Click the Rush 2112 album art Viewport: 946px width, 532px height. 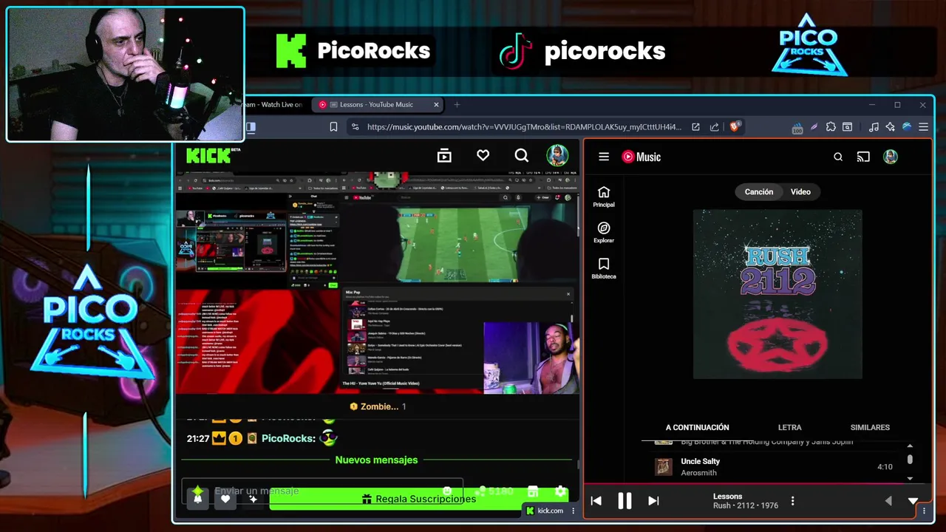coord(777,294)
